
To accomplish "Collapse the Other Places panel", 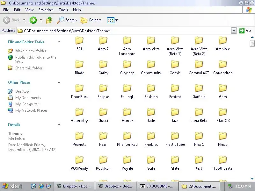I will coord(59,82).
